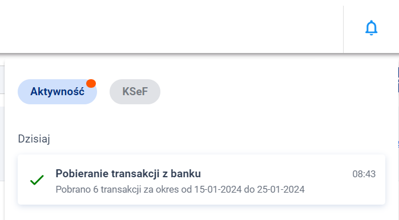Click the green checkmark status icon
Screen dimensions: 399x220
point(37,180)
